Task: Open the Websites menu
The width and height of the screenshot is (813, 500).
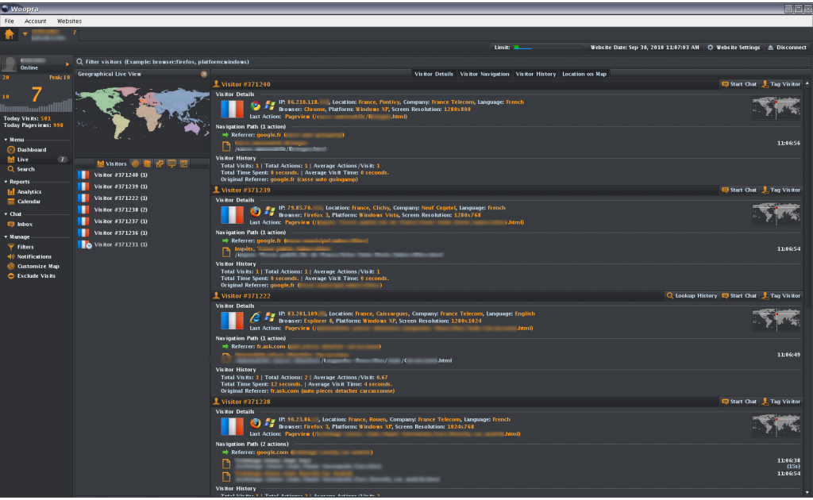Action: (x=70, y=21)
